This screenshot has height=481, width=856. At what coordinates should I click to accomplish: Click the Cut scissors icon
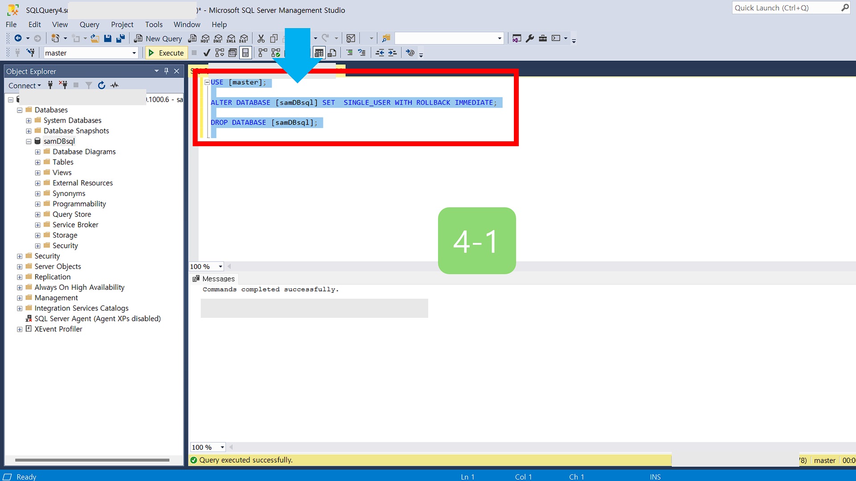[x=261, y=38]
